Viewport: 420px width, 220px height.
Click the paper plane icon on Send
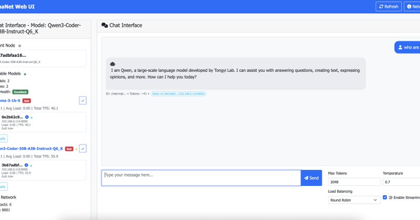[306, 178]
